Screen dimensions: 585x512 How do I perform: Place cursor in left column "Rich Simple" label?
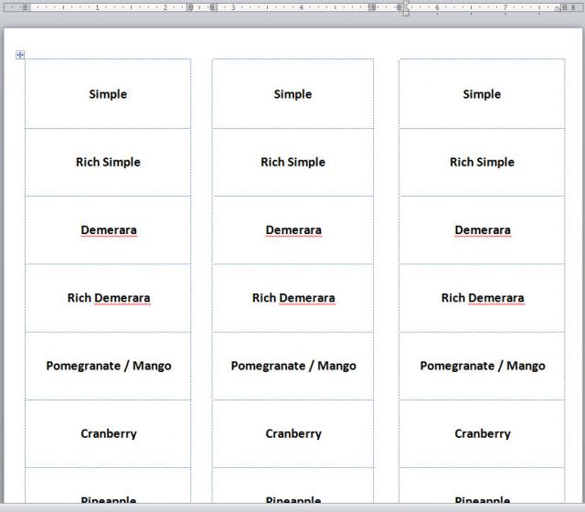click(x=108, y=162)
